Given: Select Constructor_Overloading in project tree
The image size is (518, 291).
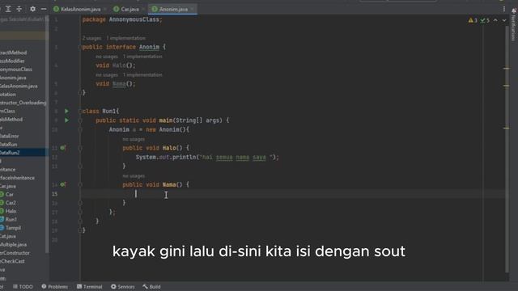Looking at the screenshot, I should tap(23, 103).
